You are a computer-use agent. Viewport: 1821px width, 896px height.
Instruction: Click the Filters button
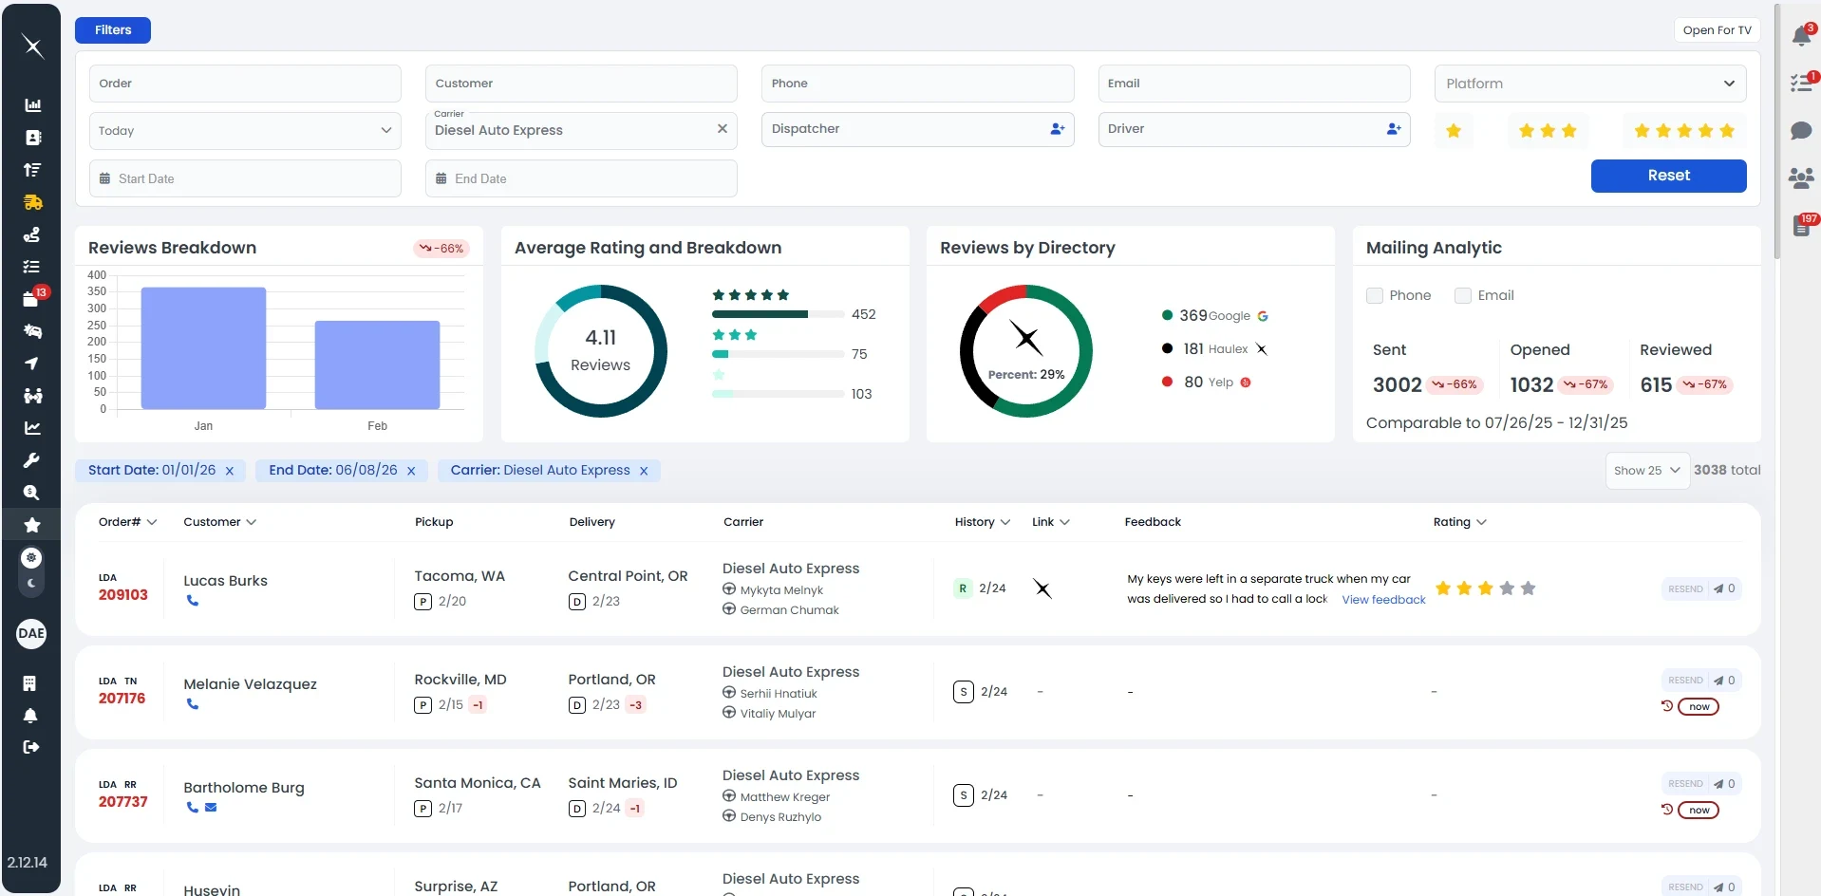pos(113,30)
